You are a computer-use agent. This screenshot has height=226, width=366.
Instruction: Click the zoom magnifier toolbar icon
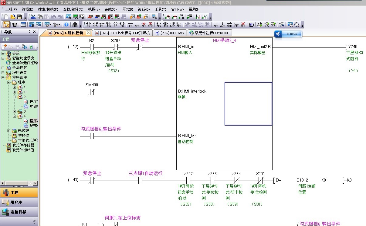(297, 25)
